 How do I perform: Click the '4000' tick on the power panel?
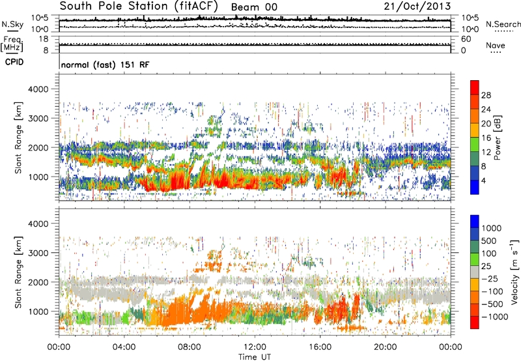point(38,89)
